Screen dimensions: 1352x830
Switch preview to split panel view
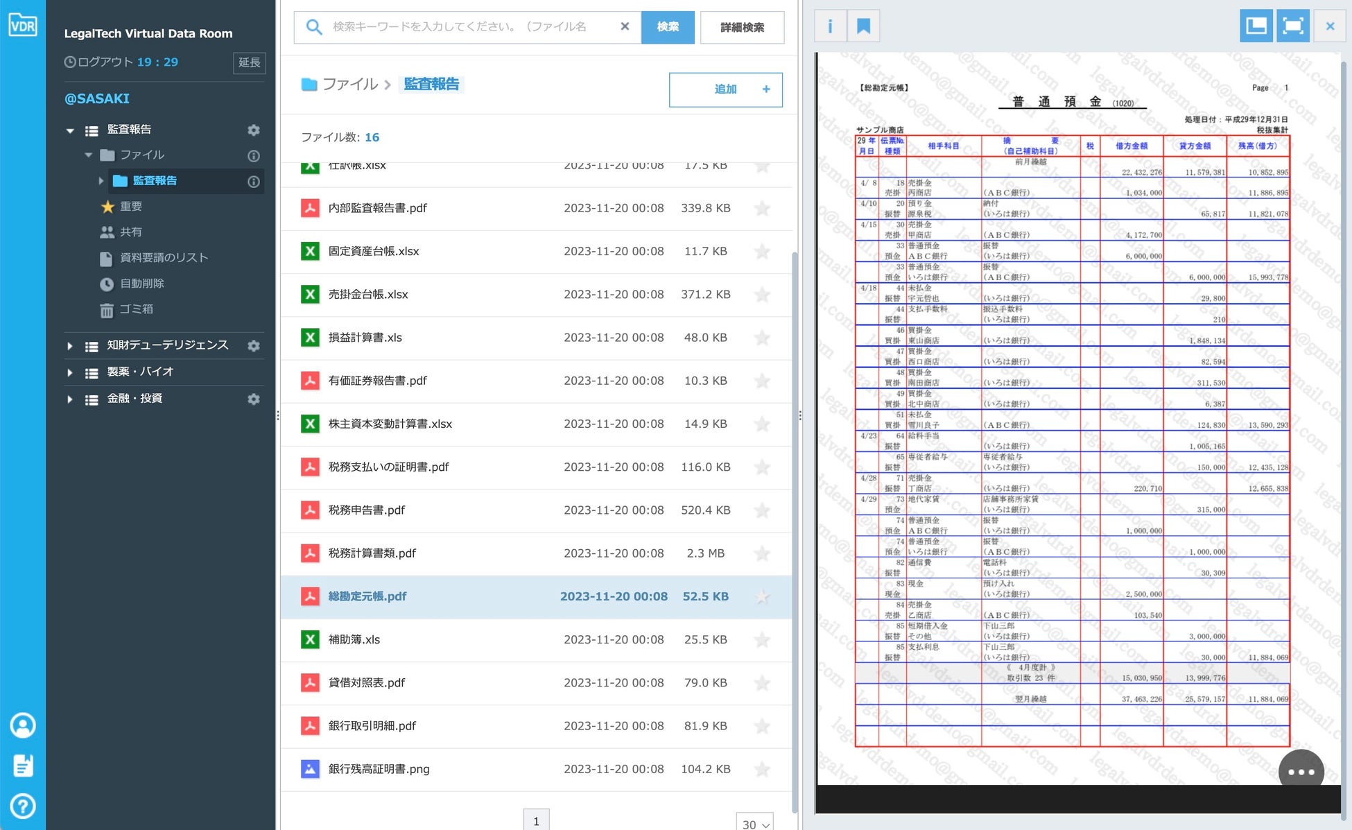[x=1256, y=26]
